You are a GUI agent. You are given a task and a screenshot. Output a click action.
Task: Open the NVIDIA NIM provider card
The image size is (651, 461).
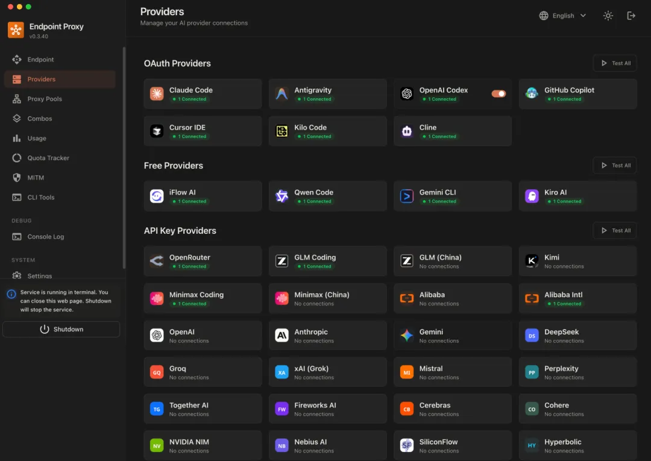click(x=203, y=446)
